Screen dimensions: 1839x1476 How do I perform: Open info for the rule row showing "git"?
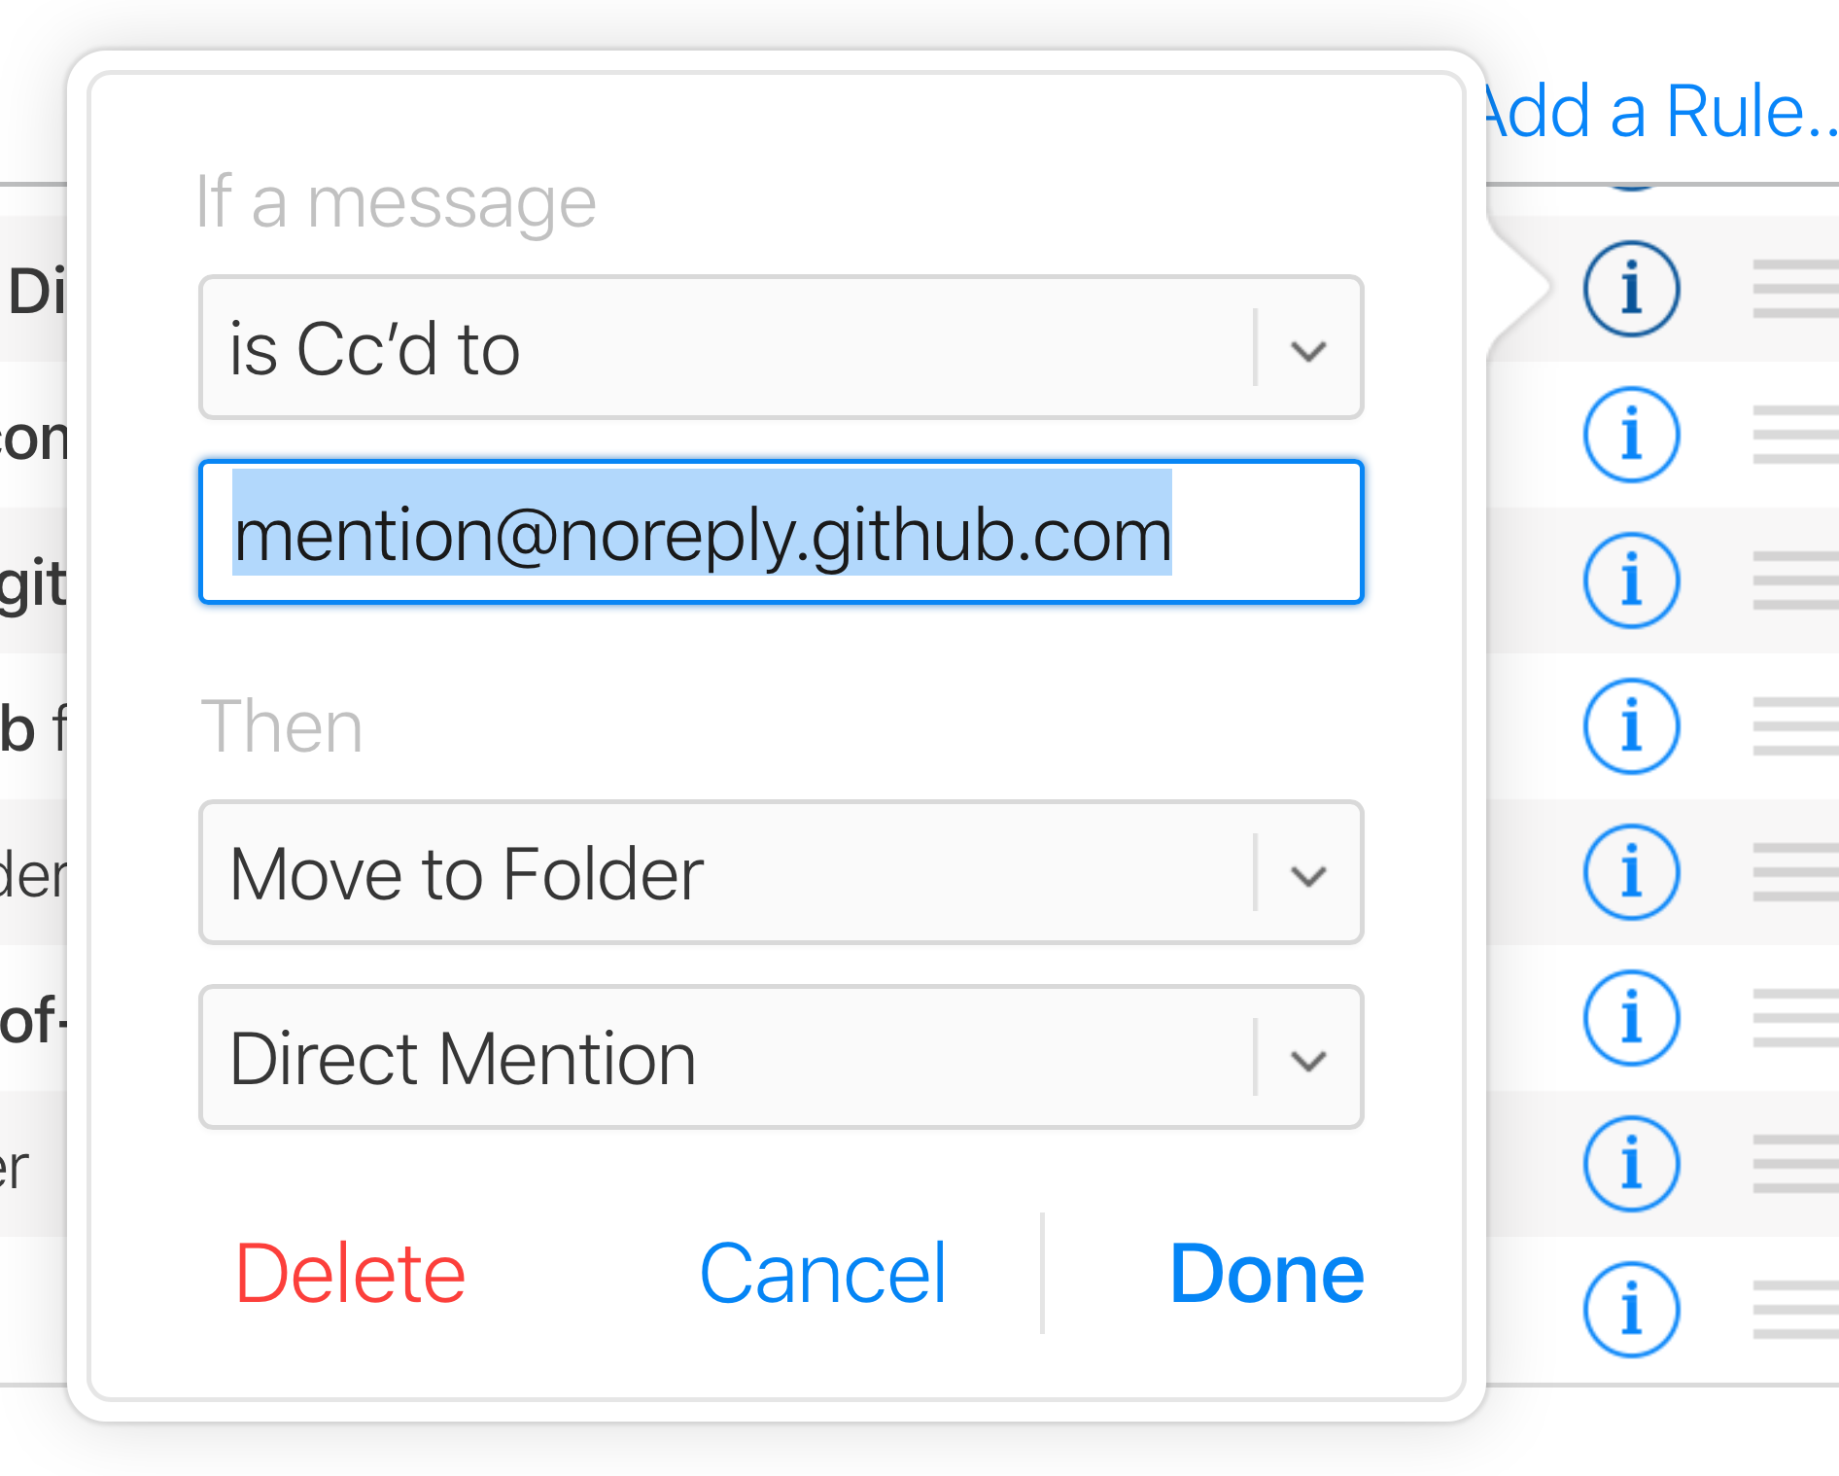[1631, 580]
